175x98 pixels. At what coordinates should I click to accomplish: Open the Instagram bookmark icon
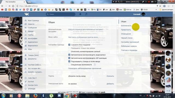pyautogui.click(x=13, y=10)
